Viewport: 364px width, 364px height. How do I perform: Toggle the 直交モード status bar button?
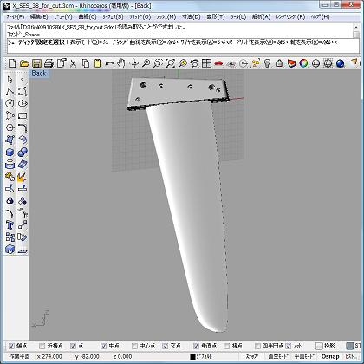[278, 356]
